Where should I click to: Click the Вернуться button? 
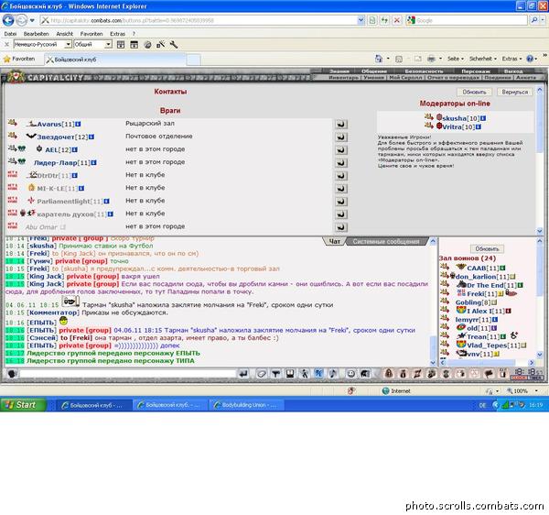coord(514,92)
